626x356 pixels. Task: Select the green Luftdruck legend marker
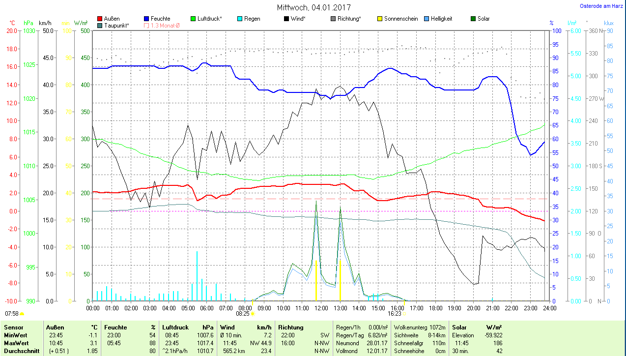(193, 19)
